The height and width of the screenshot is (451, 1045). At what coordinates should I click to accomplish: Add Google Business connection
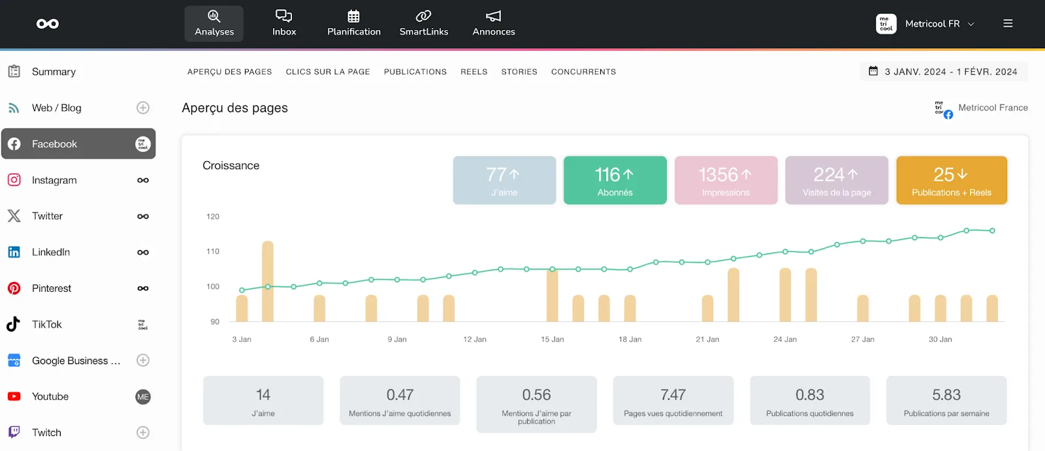point(143,360)
